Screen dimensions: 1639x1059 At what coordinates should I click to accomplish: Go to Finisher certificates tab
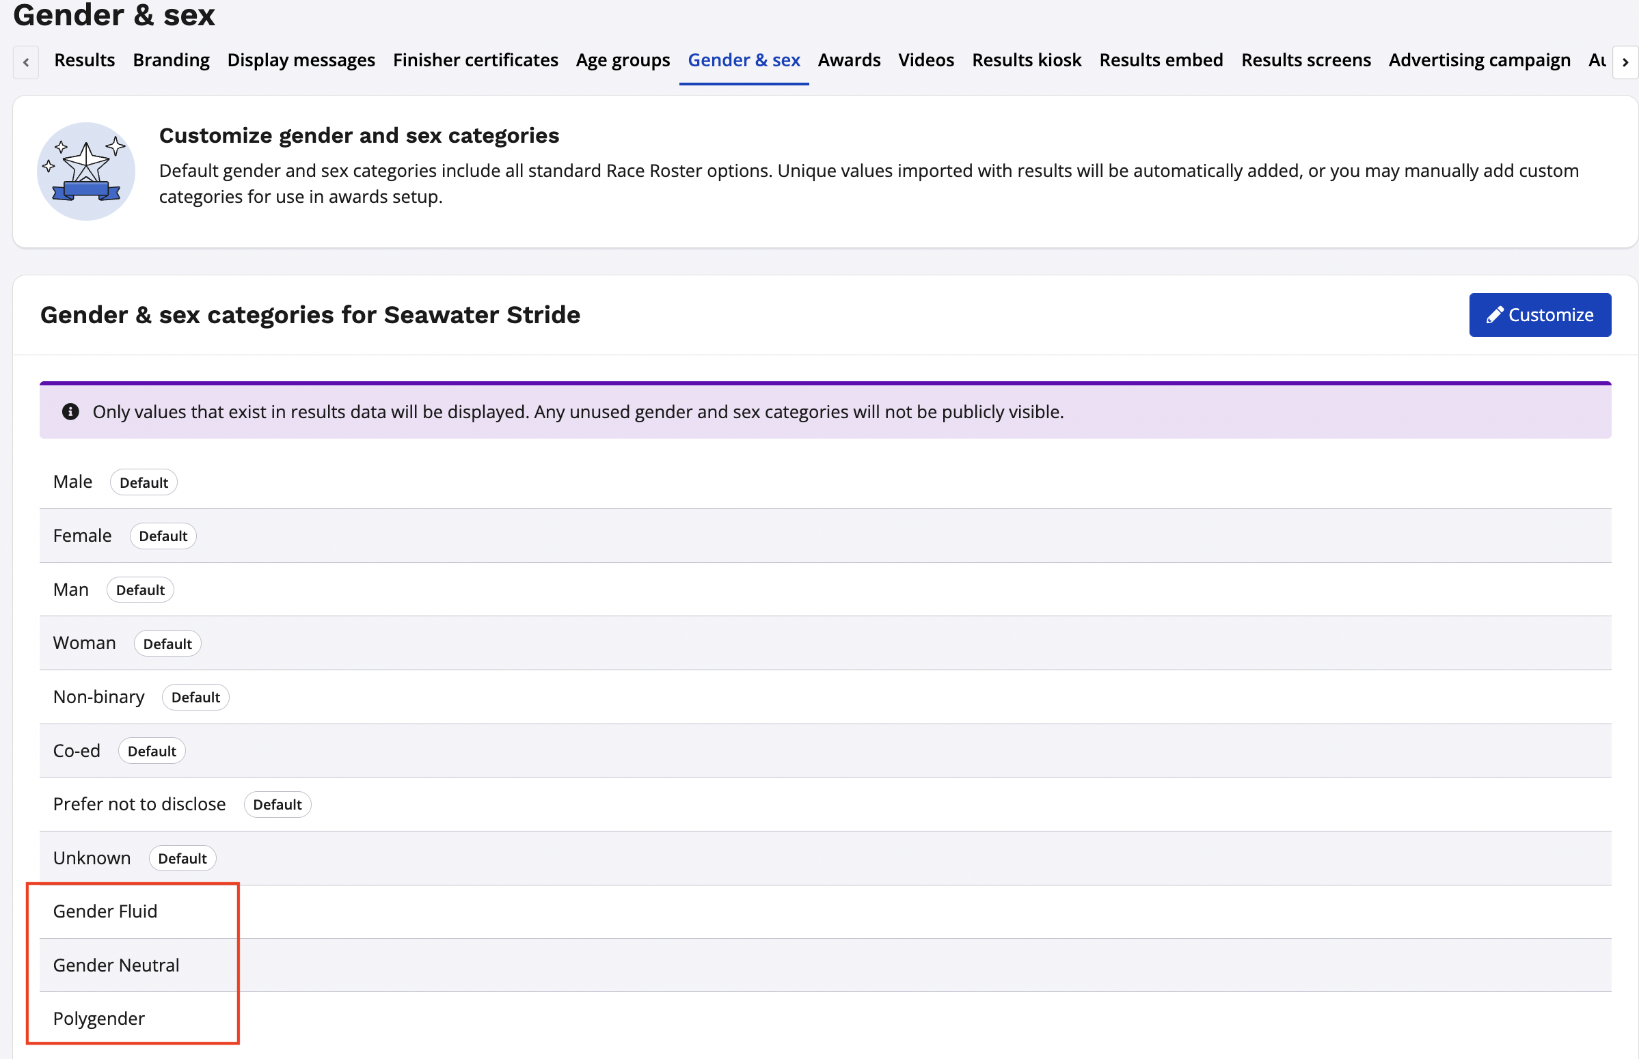[x=475, y=61]
